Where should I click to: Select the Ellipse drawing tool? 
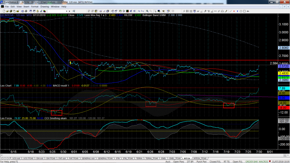pyautogui.click(x=241, y=11)
